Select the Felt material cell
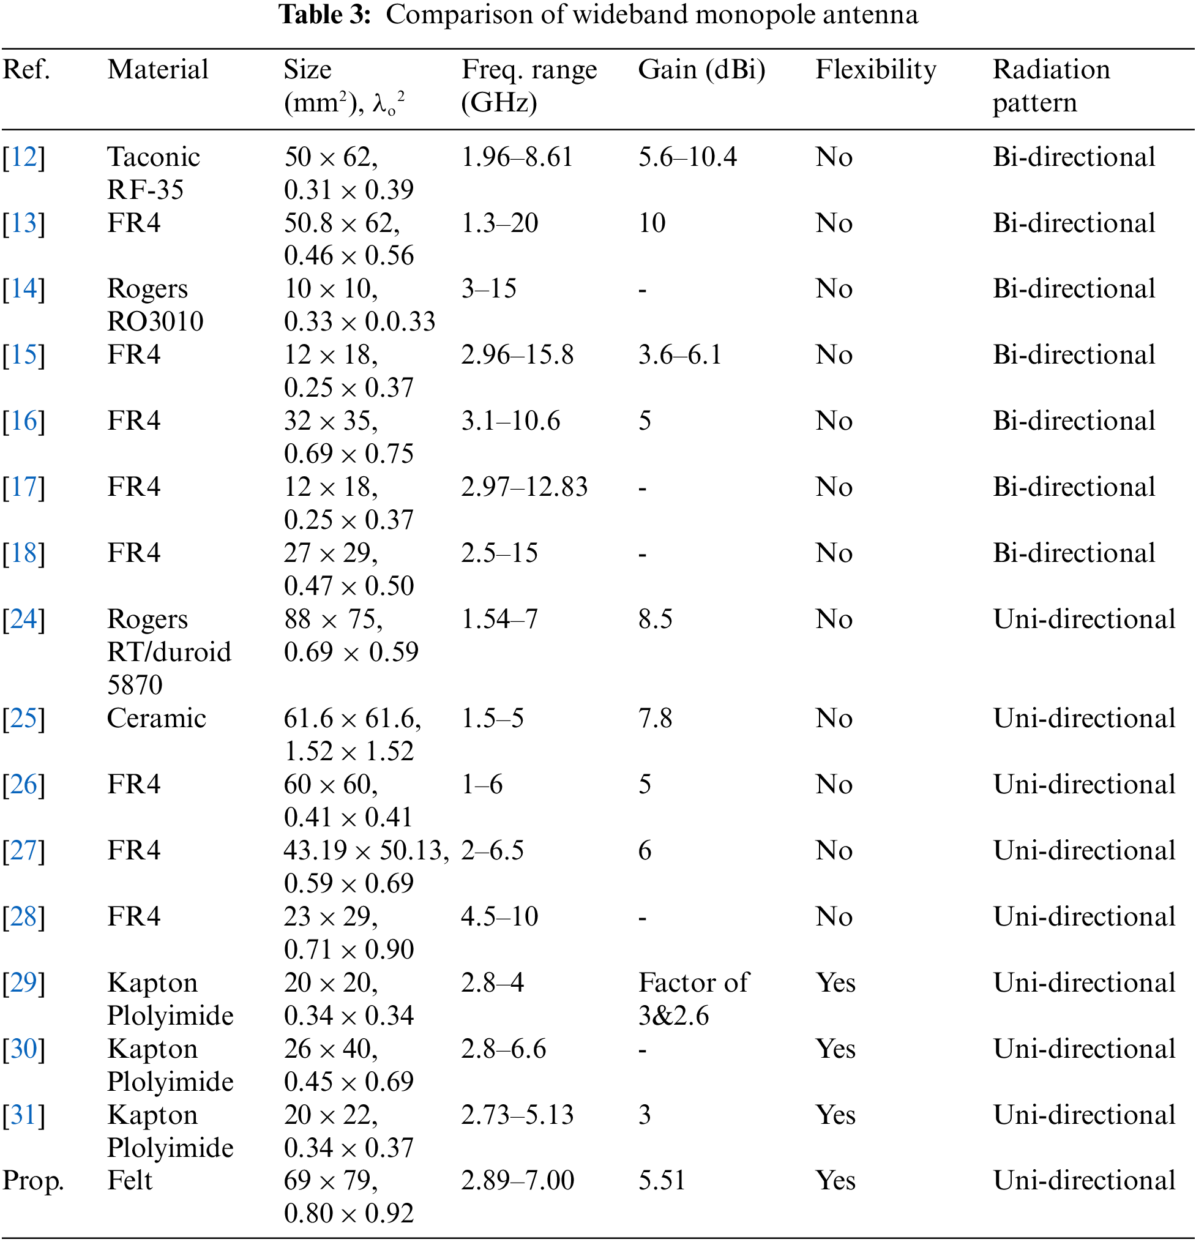The image size is (1196, 1242). click(130, 1181)
